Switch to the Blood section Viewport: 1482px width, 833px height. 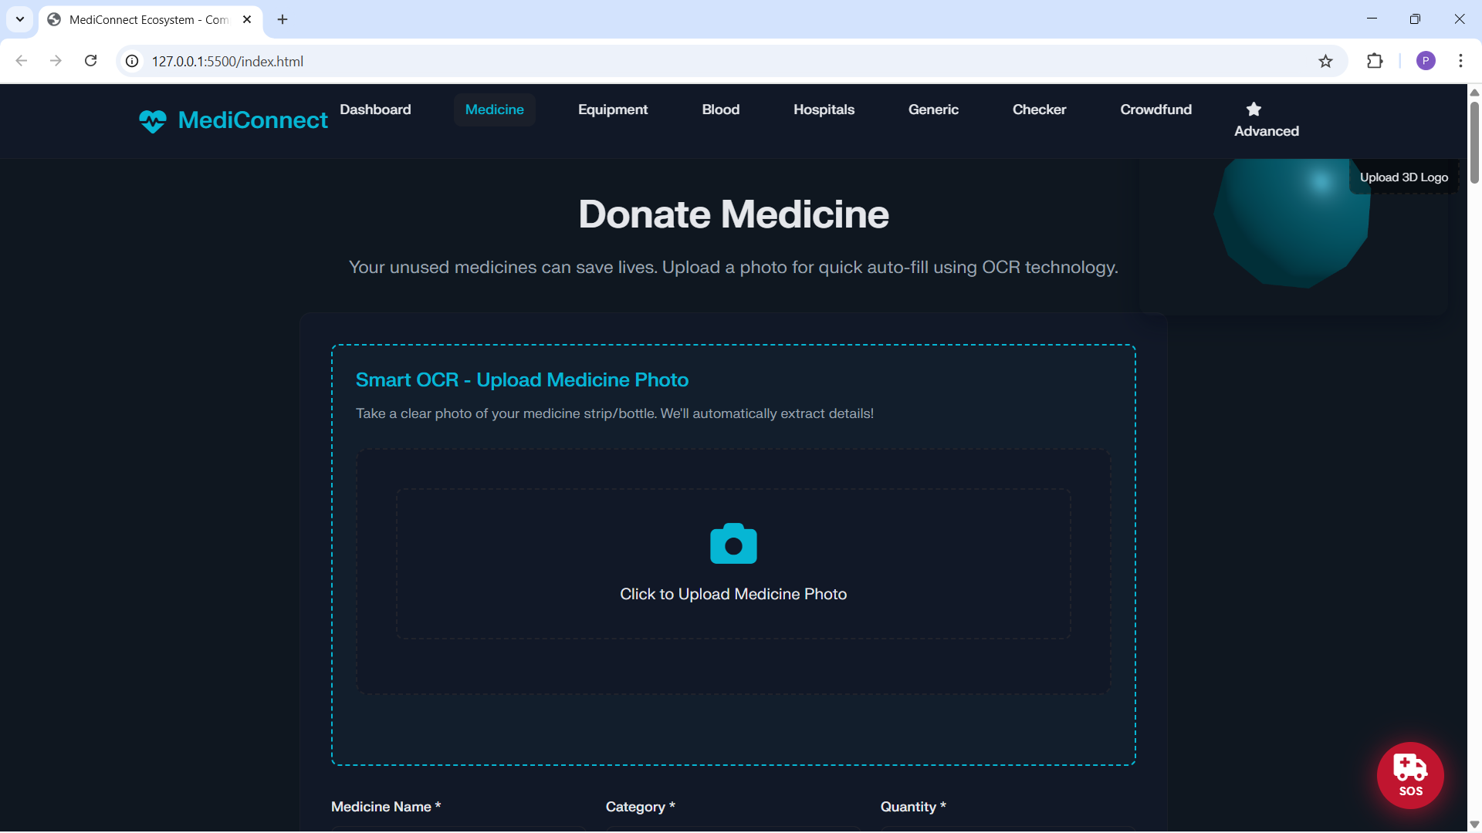(720, 110)
